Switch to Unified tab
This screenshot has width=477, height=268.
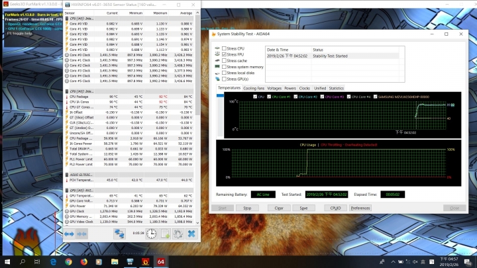[x=320, y=88]
